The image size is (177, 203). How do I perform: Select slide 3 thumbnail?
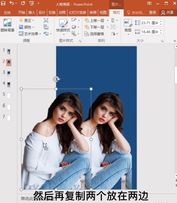9,74
